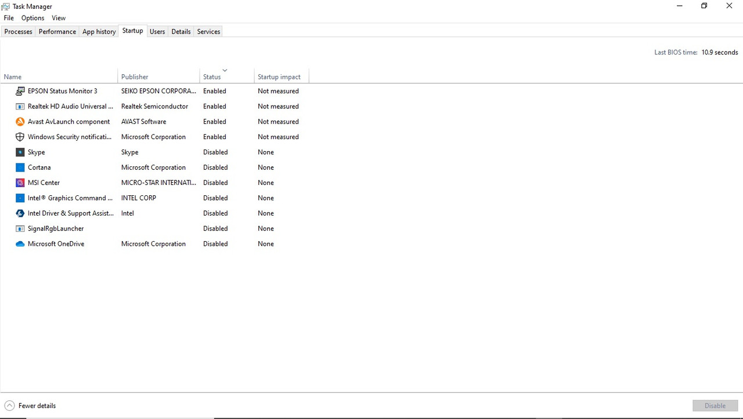Select the Startup tab
743x419 pixels.
(132, 31)
